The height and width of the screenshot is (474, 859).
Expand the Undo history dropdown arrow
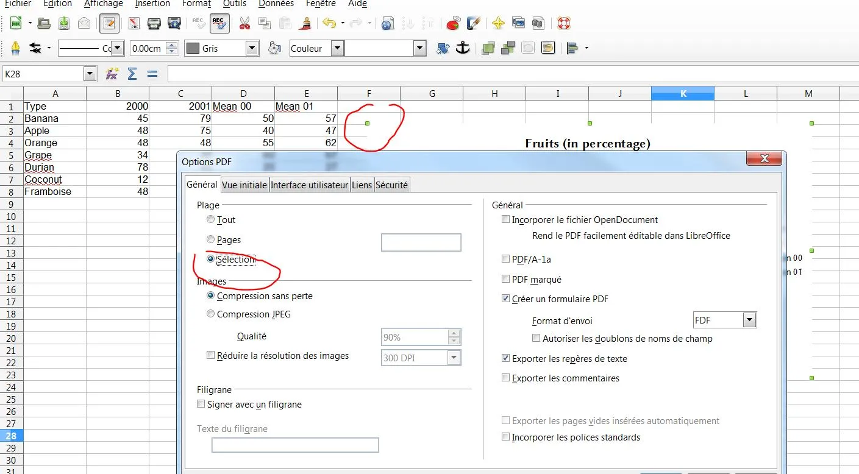click(x=343, y=24)
